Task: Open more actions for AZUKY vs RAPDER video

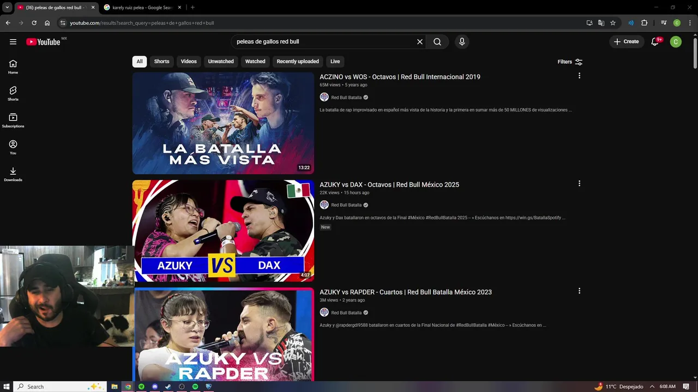Action: coord(579,291)
